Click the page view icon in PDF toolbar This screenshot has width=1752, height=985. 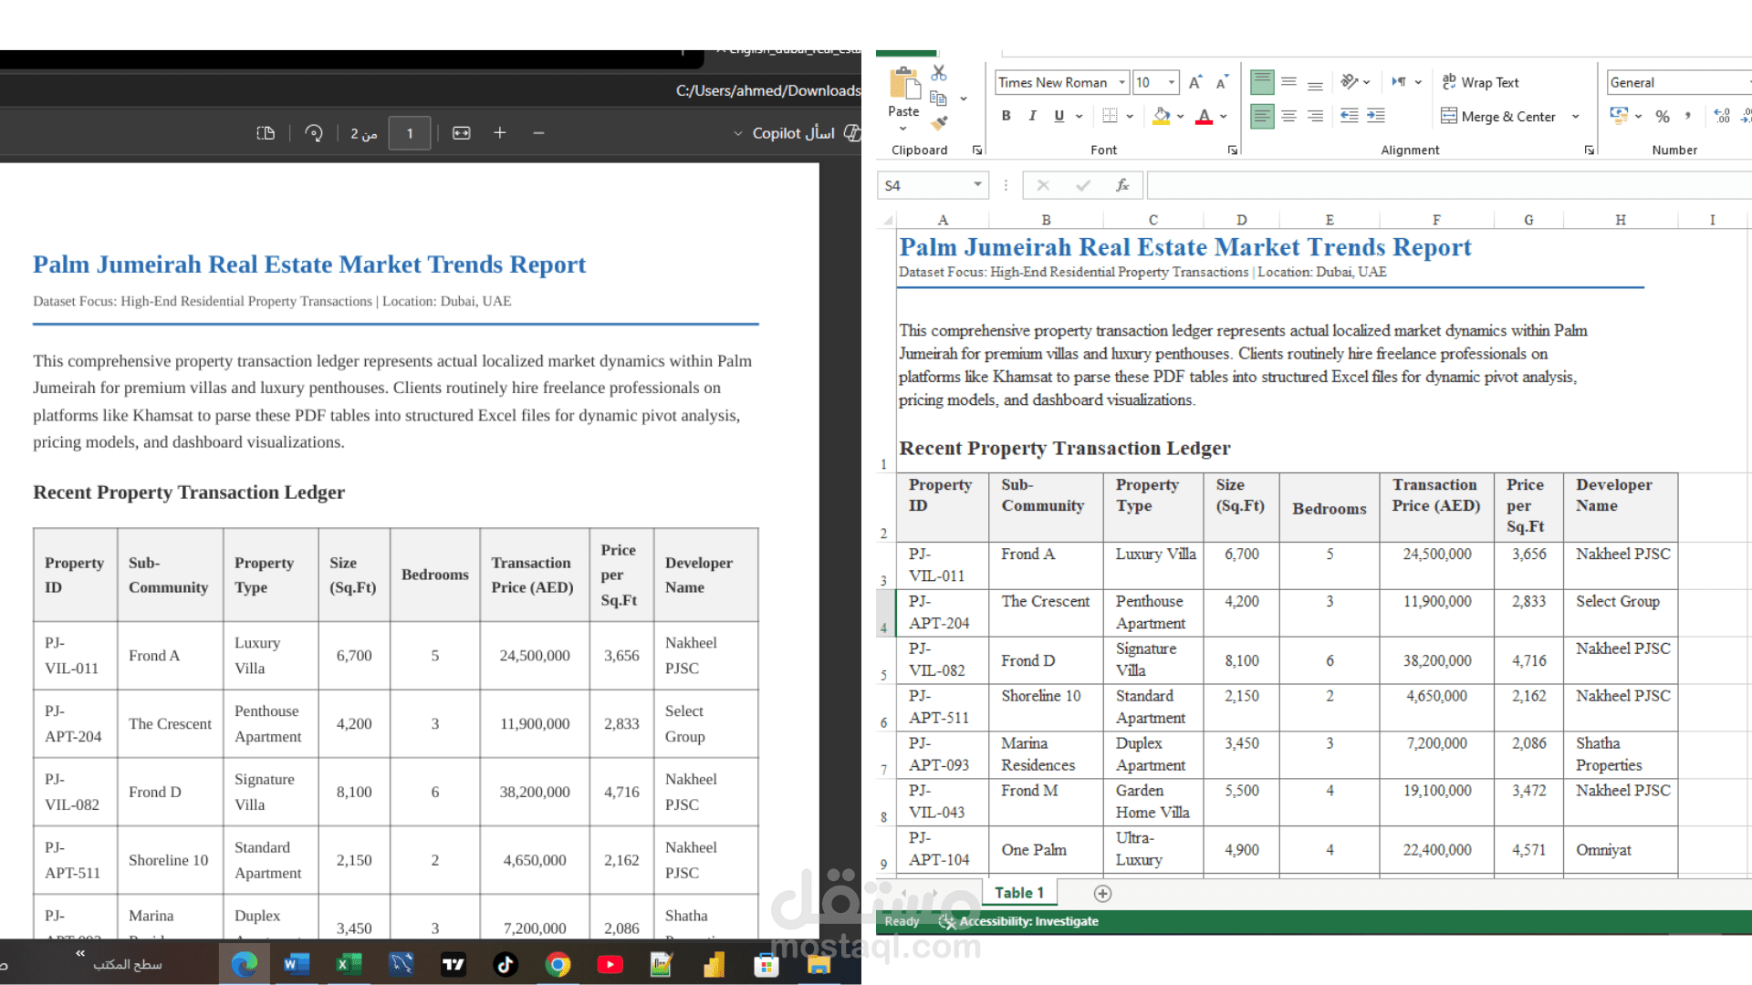[266, 133]
